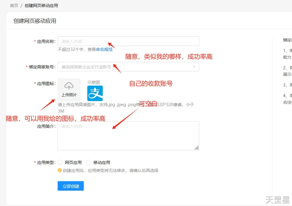Click the 示意图 label above sample icon
Viewport: 292px width, 206px height.
pyautogui.click(x=94, y=82)
